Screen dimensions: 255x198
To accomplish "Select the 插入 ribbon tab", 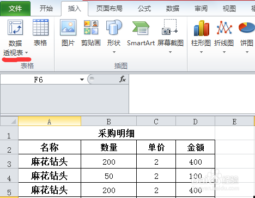I will (75, 9).
